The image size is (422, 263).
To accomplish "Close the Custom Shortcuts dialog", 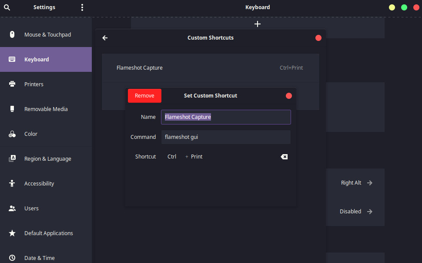I will 318,38.
